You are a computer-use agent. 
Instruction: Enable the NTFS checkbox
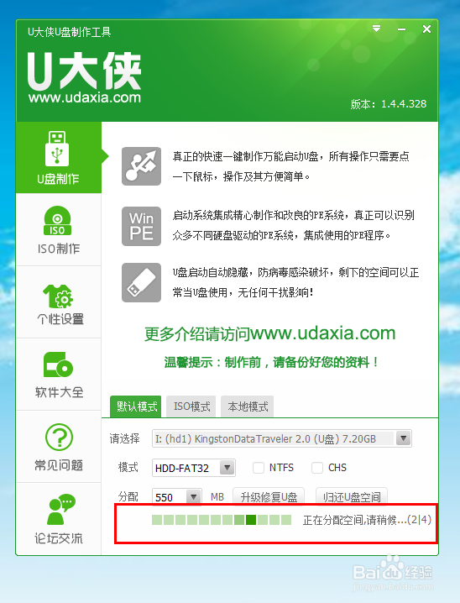coord(259,468)
